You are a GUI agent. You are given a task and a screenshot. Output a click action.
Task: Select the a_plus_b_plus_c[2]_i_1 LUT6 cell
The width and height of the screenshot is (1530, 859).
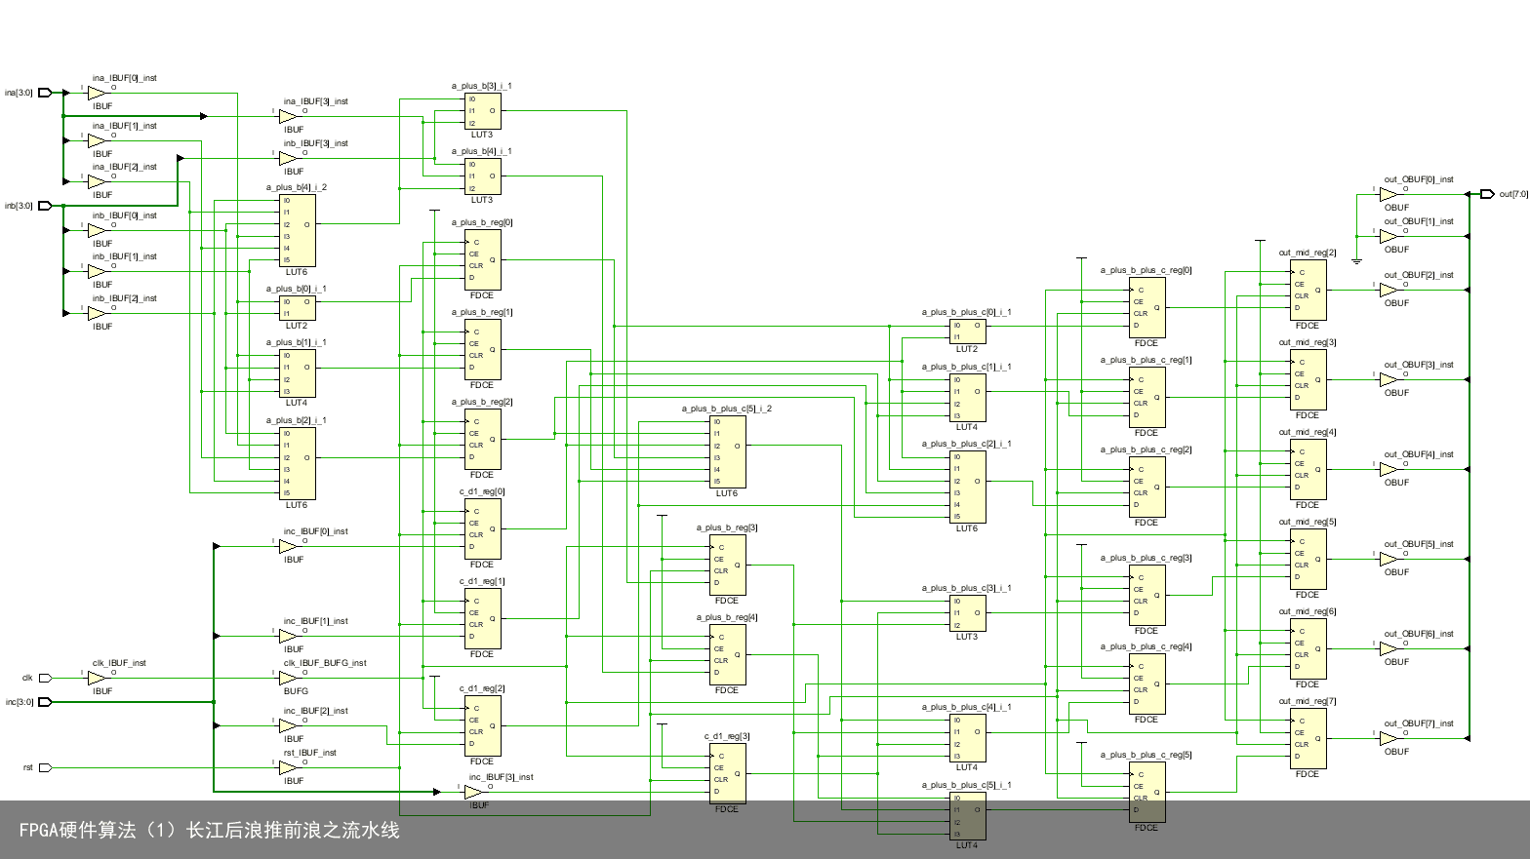pyautogui.click(x=967, y=488)
